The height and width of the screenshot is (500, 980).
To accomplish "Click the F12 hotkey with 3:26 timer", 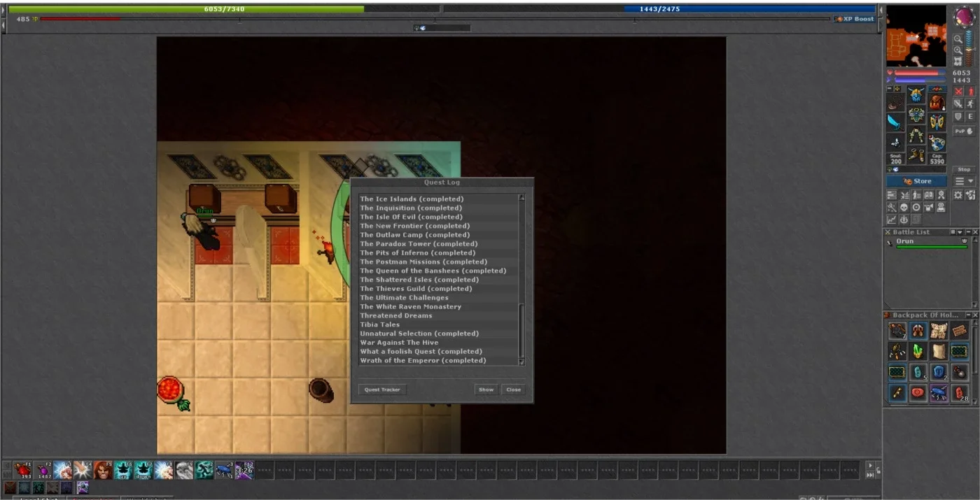I will point(245,471).
